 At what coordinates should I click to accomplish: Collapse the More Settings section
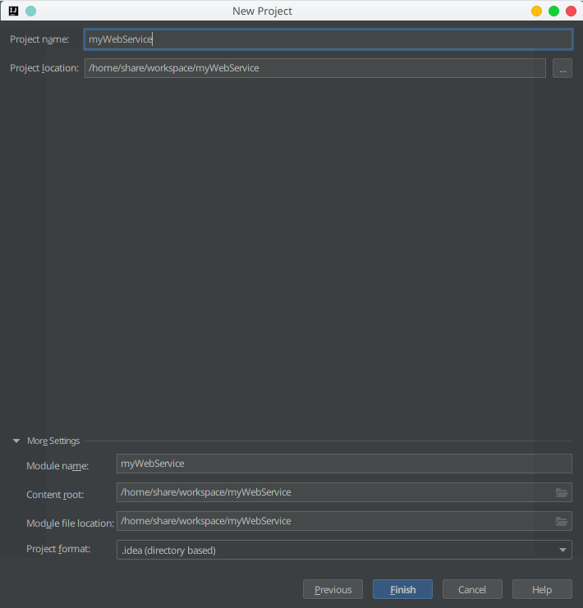pos(16,441)
